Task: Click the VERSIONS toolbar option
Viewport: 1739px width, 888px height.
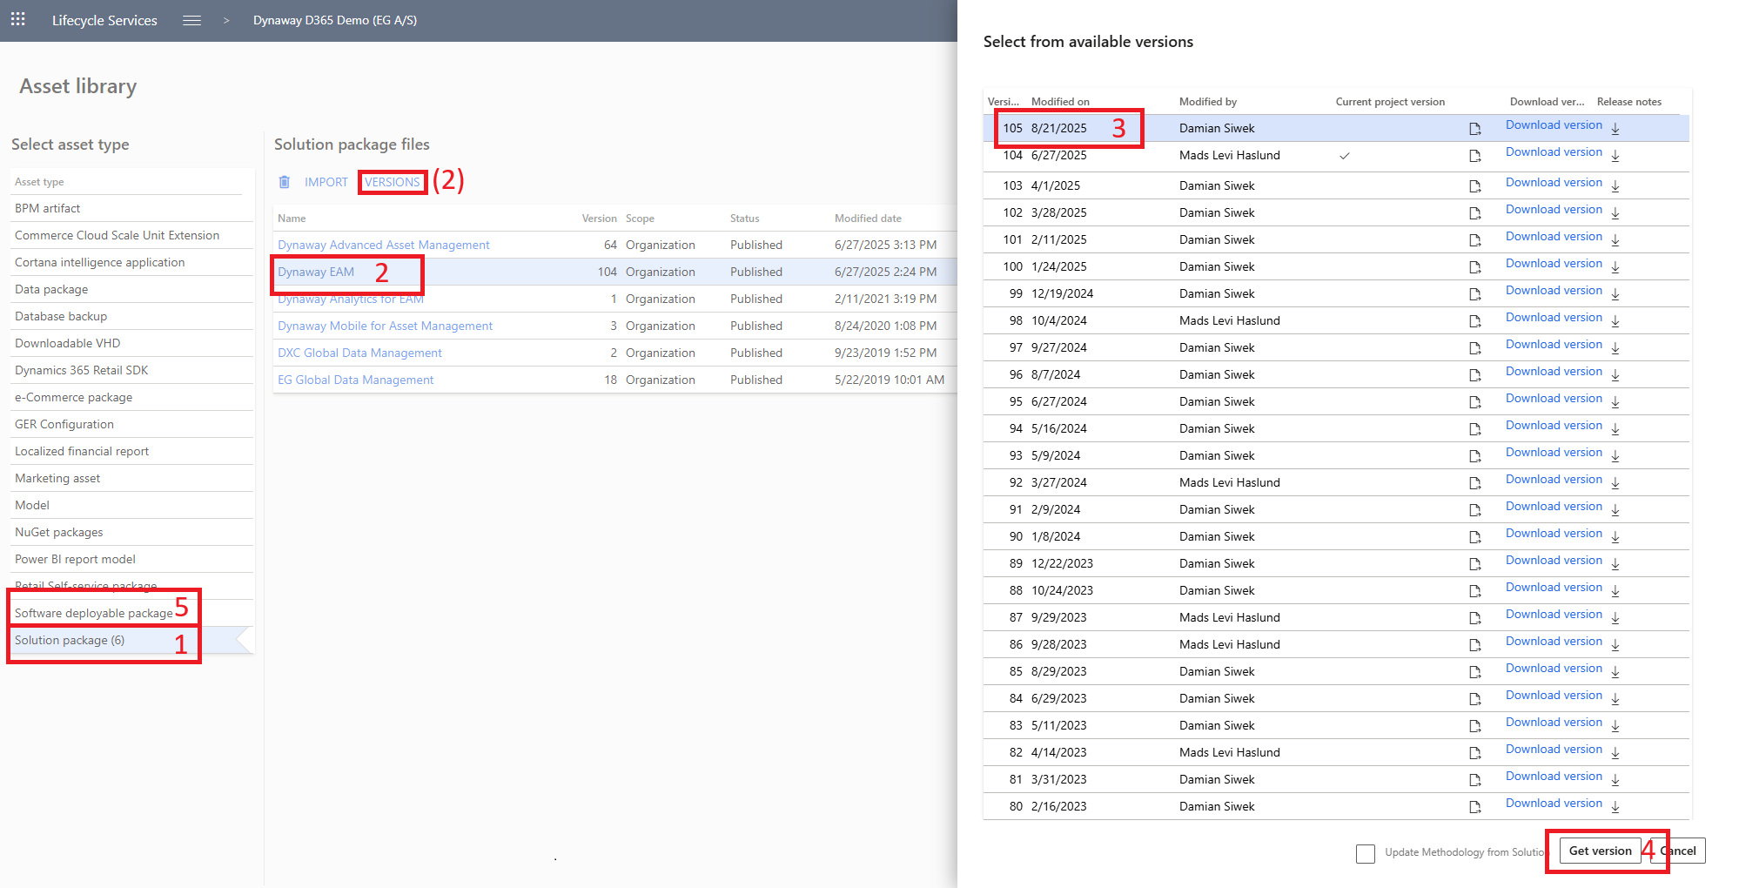Action: 392,182
